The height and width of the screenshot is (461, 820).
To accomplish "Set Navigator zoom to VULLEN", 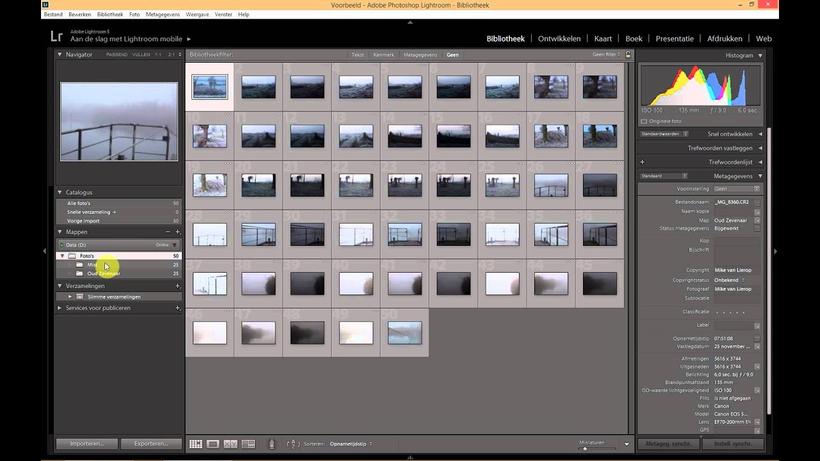I will coord(141,55).
